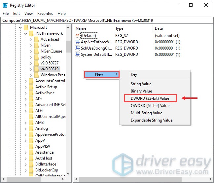Open the Favorites menu
214x183 pixels.
(45, 14)
